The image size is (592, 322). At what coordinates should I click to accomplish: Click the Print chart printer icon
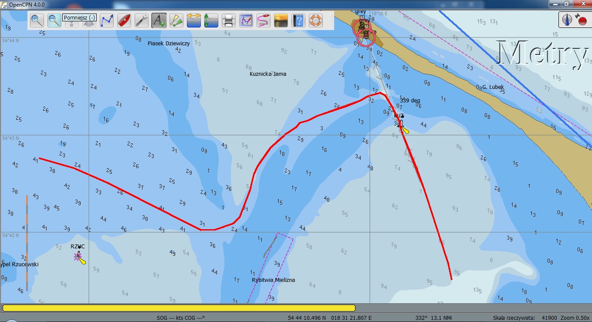coord(229,20)
